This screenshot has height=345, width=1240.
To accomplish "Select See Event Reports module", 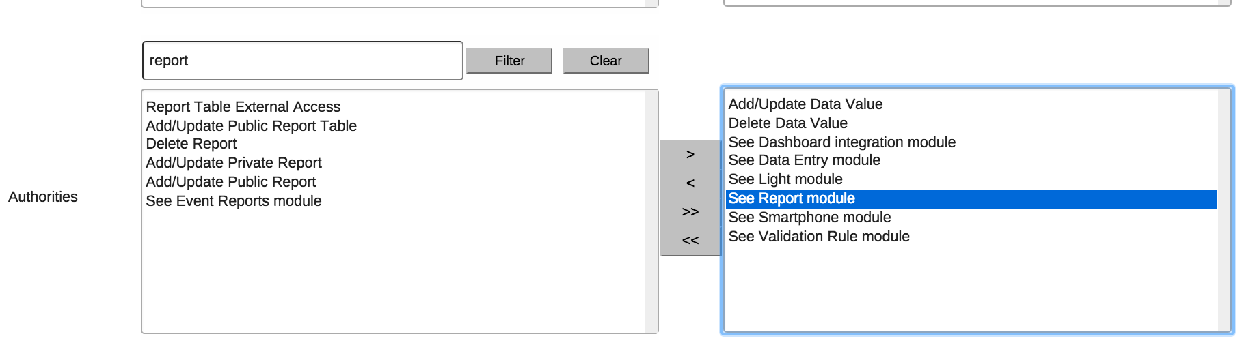I will click(x=234, y=201).
